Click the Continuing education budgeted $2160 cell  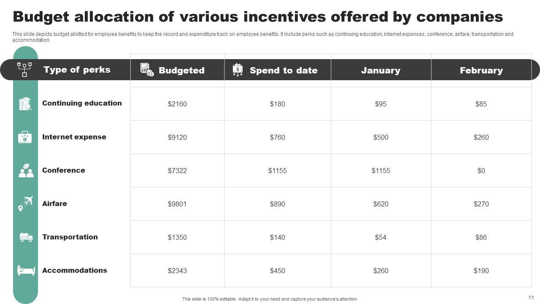[x=177, y=104]
